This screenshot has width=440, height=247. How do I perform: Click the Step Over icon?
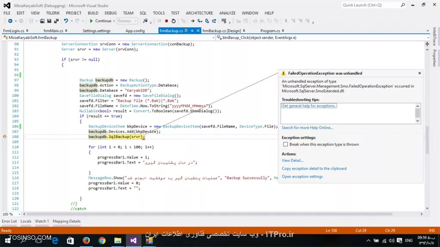point(207,21)
